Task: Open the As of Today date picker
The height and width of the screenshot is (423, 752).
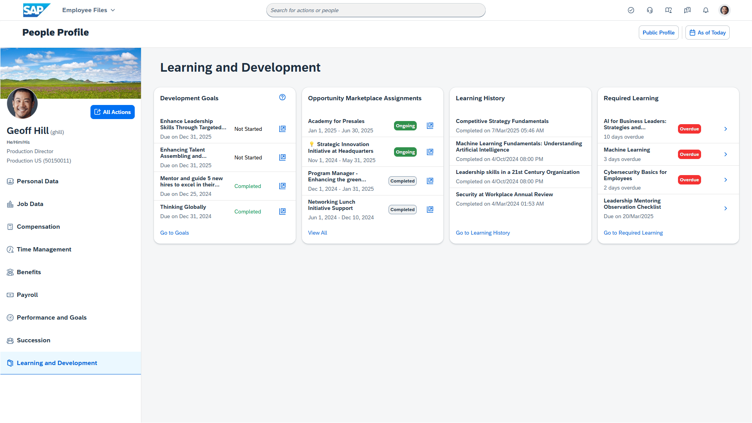Action: coord(707,33)
